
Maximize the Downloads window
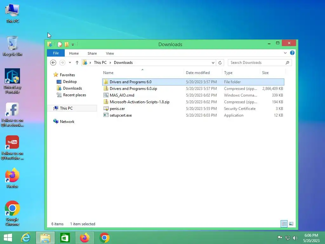(278, 43)
